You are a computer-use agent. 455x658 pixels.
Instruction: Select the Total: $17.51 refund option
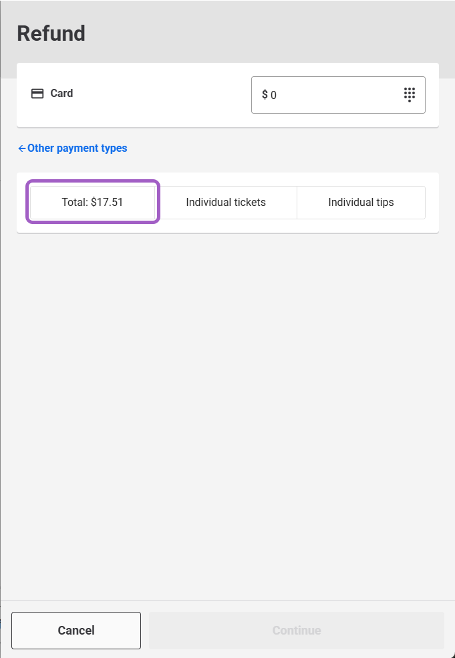point(92,202)
